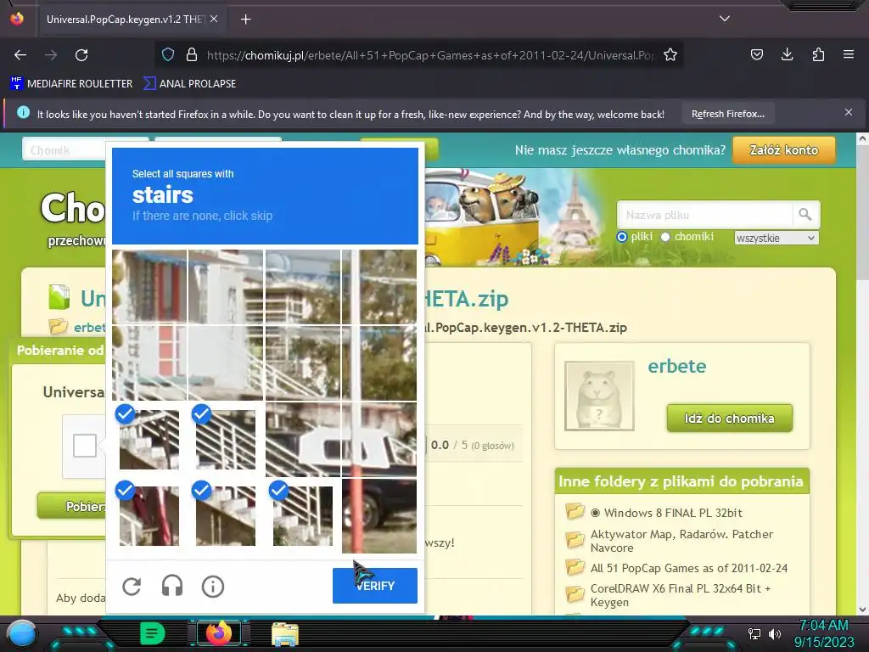Open the green notes app on taskbar

(152, 633)
